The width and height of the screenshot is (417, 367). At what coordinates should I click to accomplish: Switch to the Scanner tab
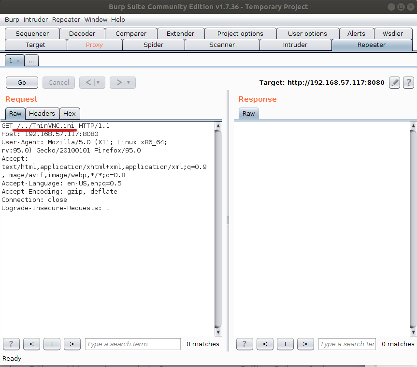222,45
